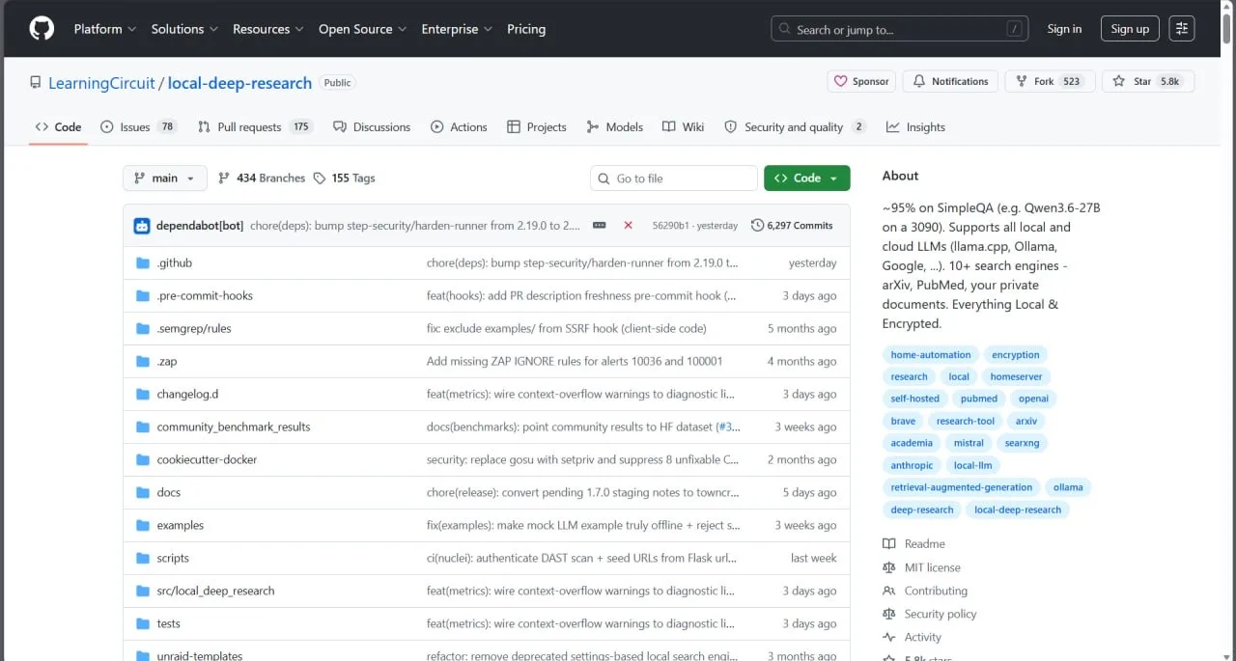Click dependabot avatar icon

coord(142,226)
